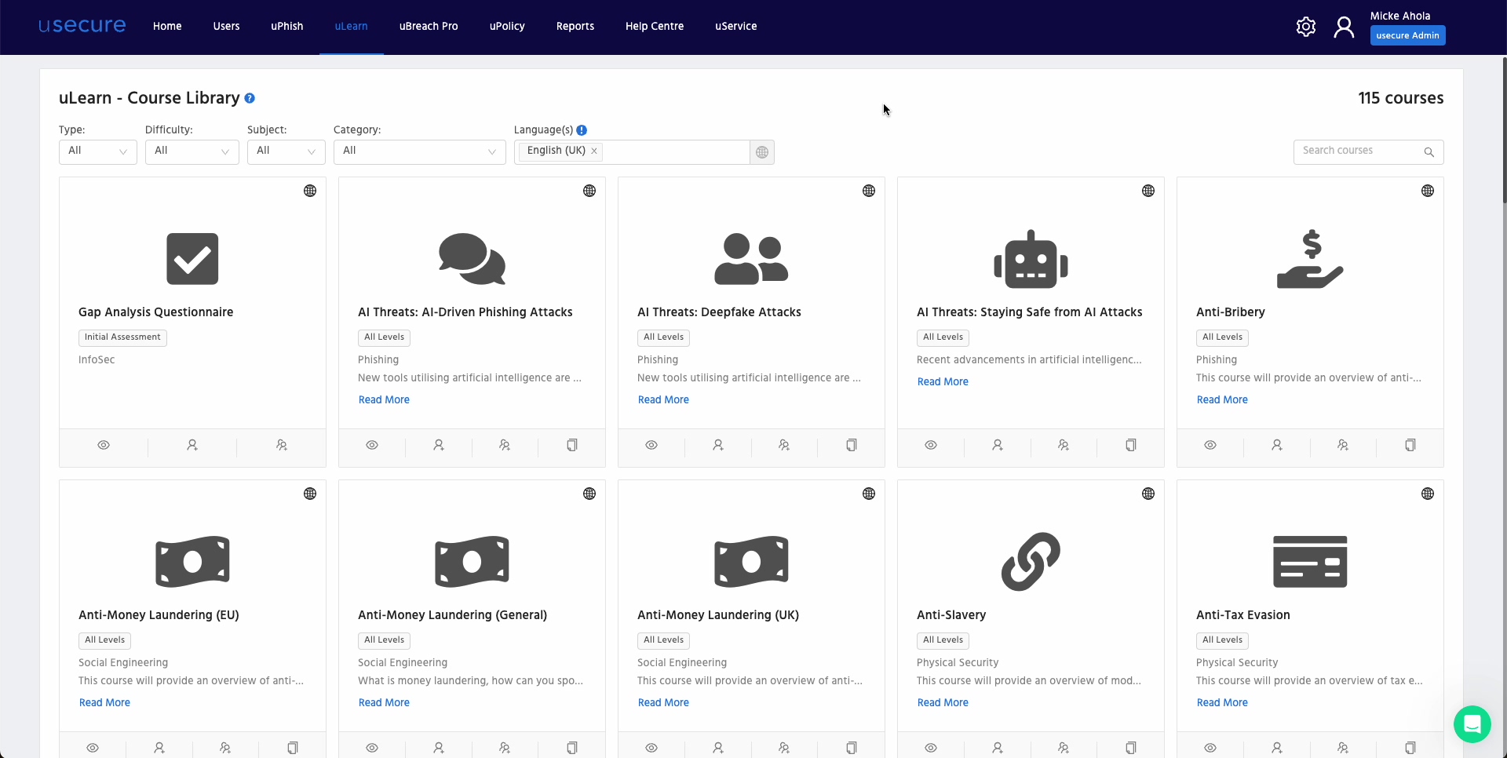Click the globe button beside the language field
This screenshot has height=758, width=1507.
(x=762, y=152)
